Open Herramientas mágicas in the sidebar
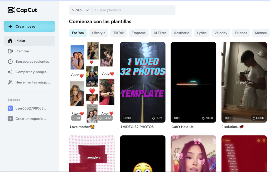Viewport: 270px width, 172px height. (x=30, y=82)
